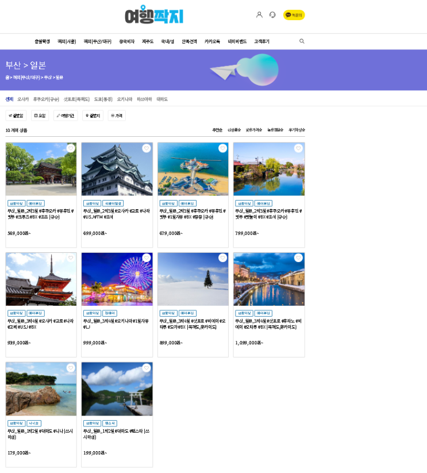Click the 홈 breadcrumb link
Screen dimensions: 427x473
pyautogui.click(x=7, y=78)
